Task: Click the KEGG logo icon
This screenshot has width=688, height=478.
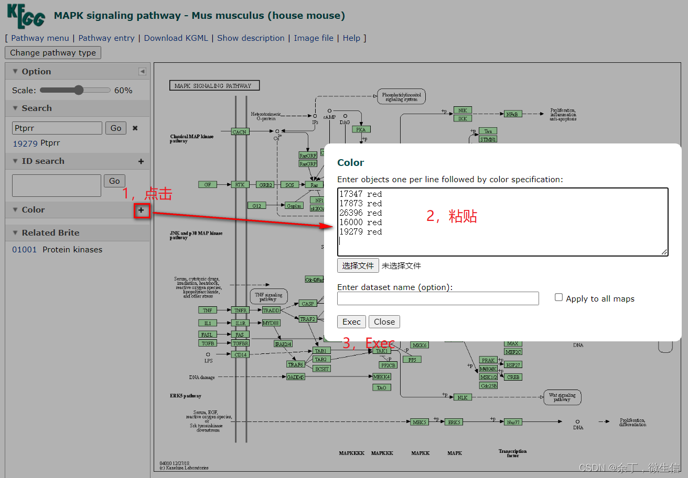Action: (x=26, y=16)
